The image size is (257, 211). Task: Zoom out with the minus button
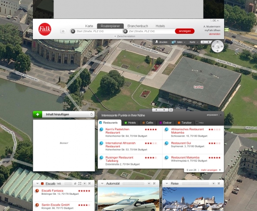tap(203, 42)
